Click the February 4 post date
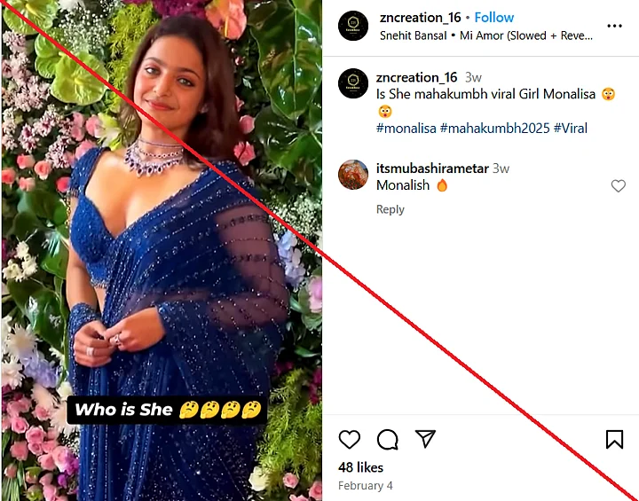 (x=365, y=486)
